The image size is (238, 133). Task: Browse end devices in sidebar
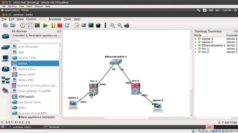point(6,58)
